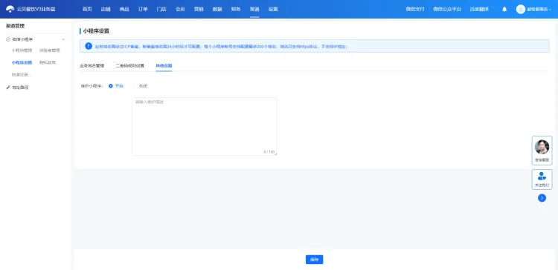This screenshot has height=270, width=558.
Task: Select the 开启 radio option
Action: (x=111, y=86)
